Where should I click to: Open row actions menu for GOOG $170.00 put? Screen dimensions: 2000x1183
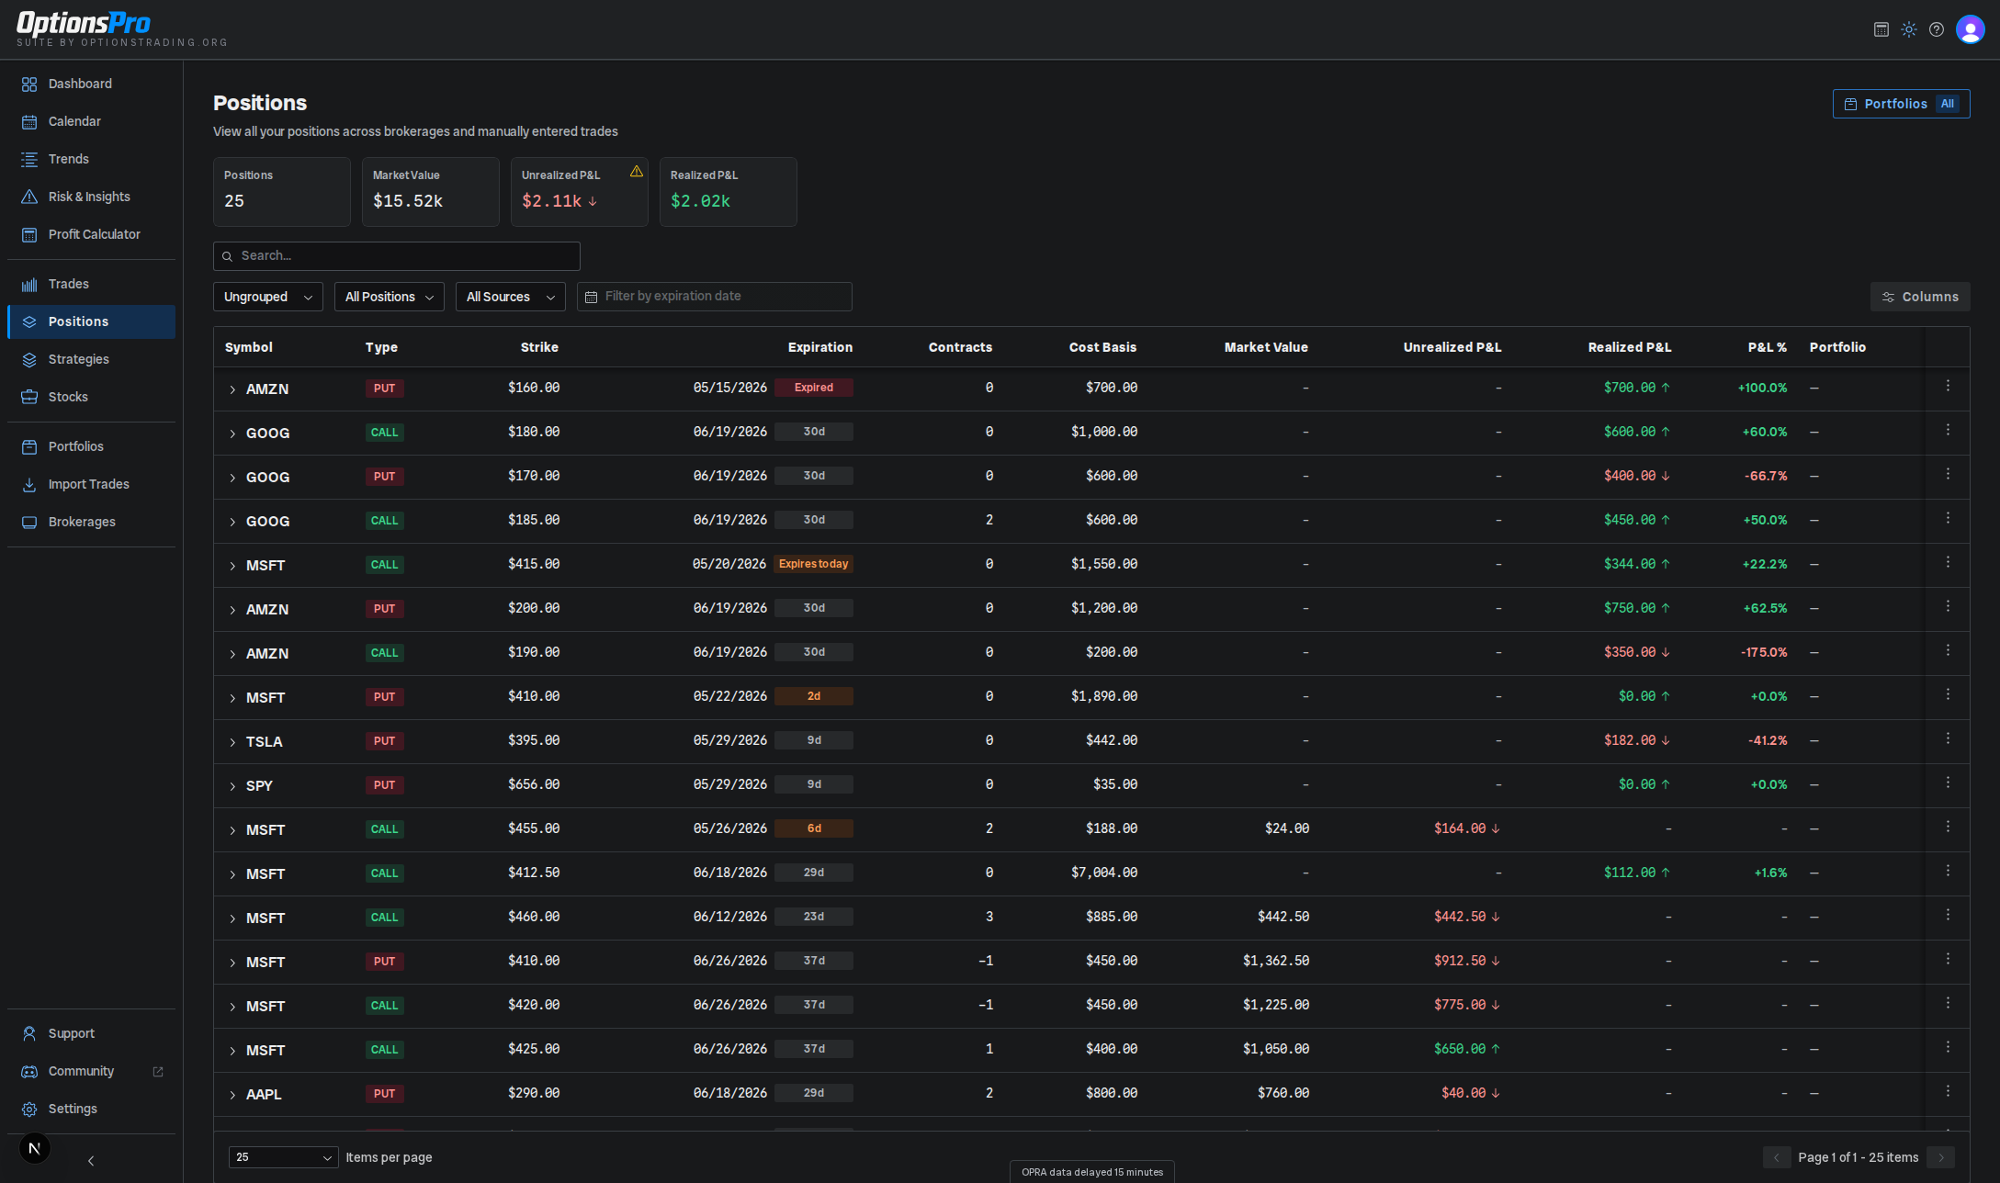1948,475
